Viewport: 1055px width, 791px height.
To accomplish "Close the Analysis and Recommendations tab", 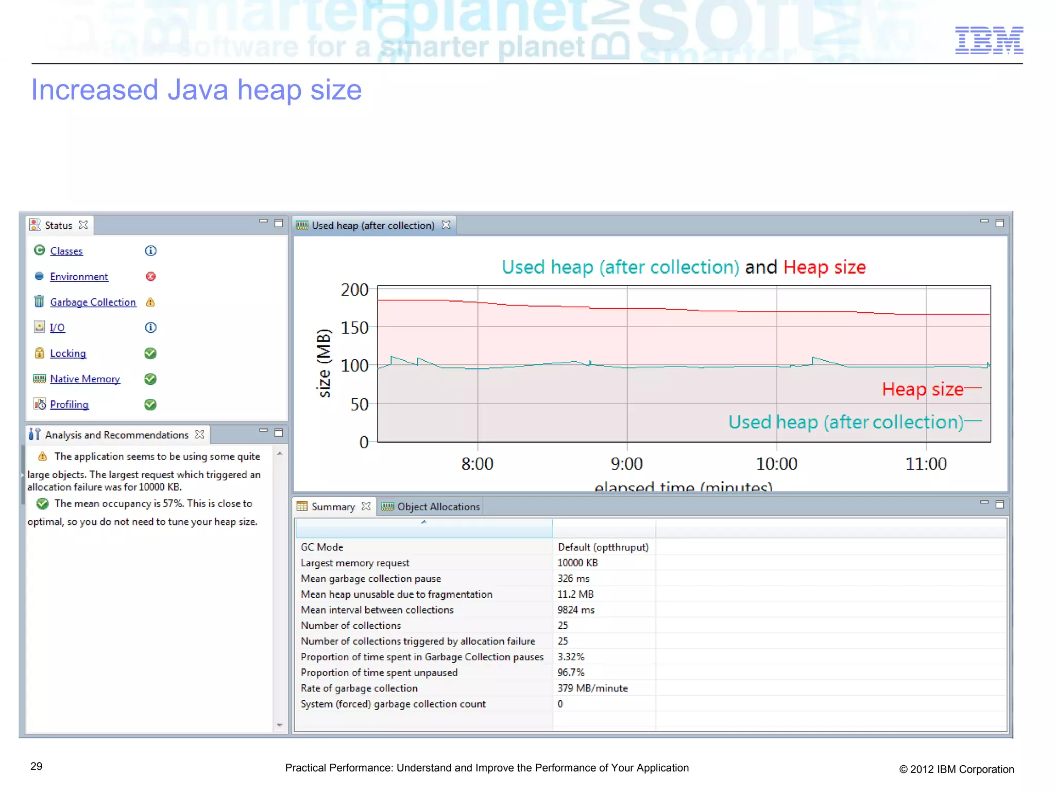I will point(200,435).
